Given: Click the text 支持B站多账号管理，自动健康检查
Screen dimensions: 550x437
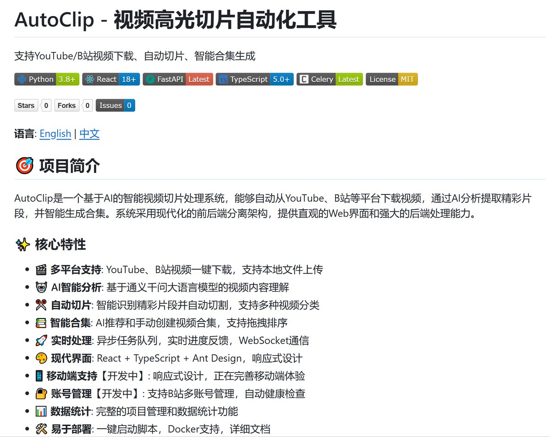Looking at the screenshot, I should 226,394.
